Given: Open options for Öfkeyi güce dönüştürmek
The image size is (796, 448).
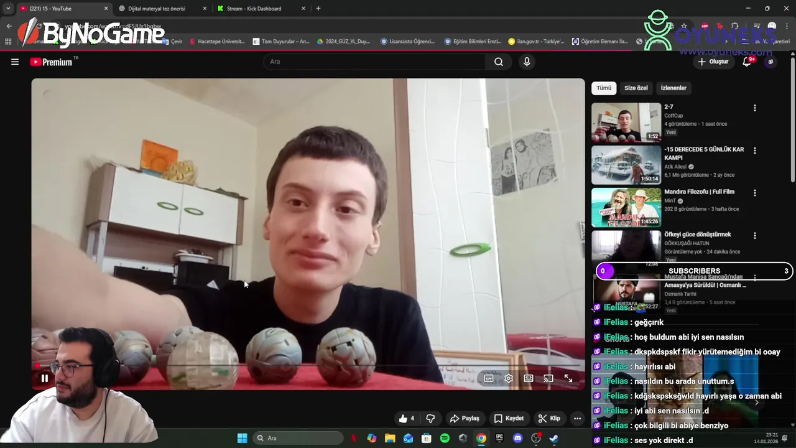Looking at the screenshot, I should [x=755, y=236].
